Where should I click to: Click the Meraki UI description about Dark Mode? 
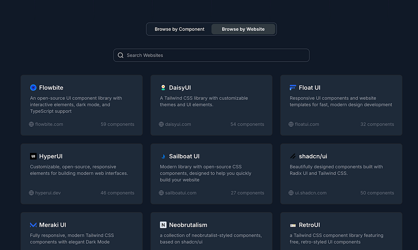click(x=72, y=238)
